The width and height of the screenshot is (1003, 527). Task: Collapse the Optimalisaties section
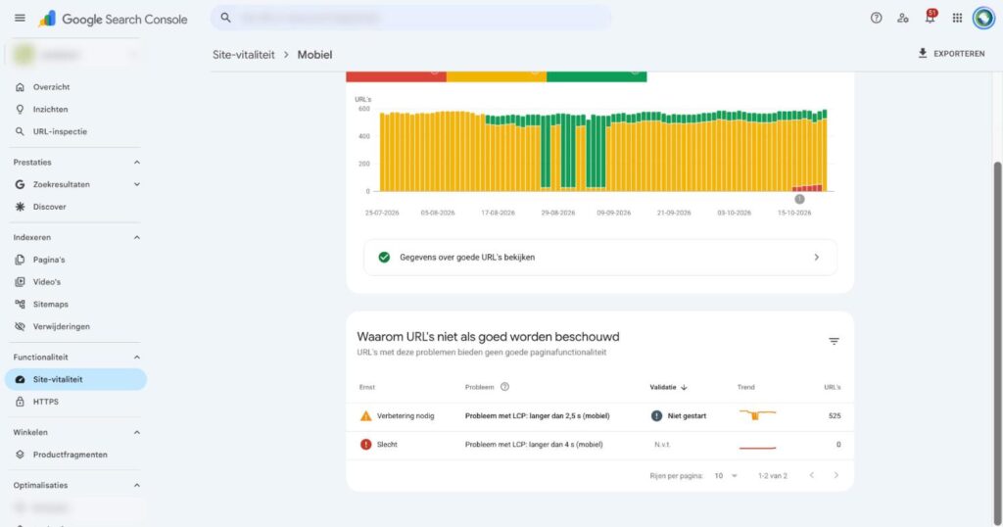click(x=137, y=486)
